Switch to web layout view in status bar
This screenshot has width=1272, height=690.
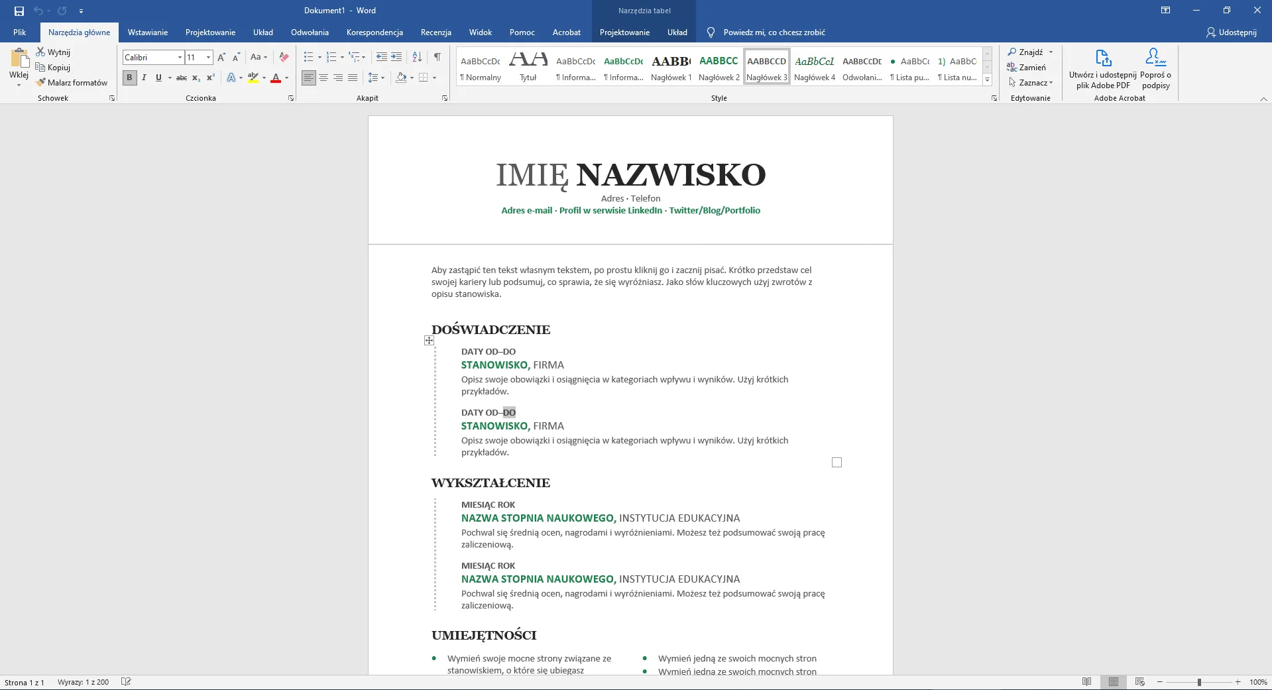click(1140, 681)
